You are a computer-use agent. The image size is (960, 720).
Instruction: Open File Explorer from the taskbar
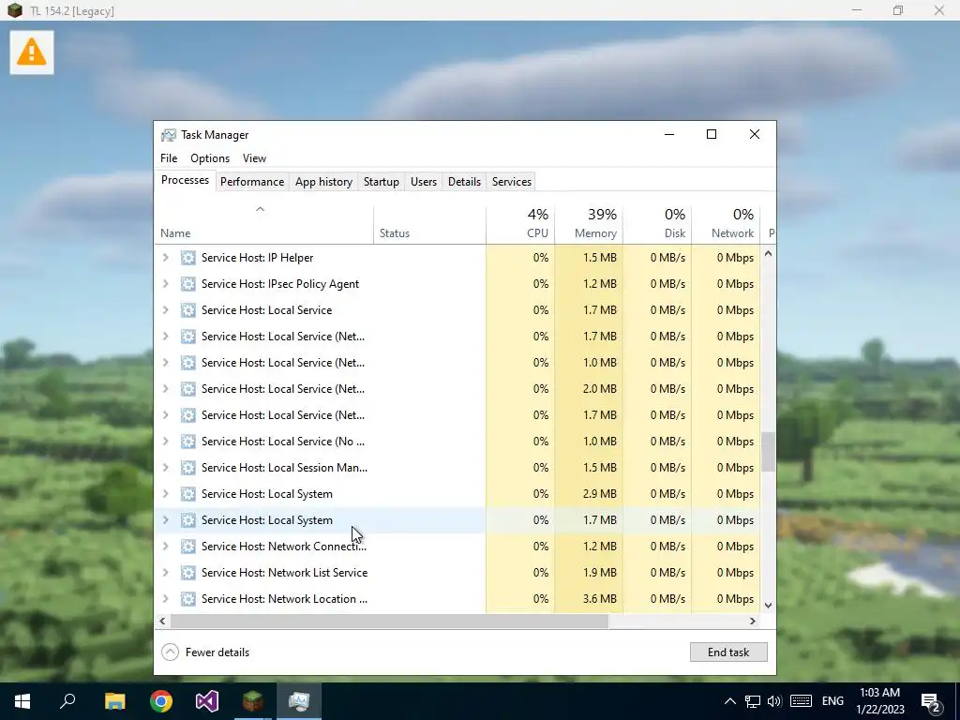[114, 701]
